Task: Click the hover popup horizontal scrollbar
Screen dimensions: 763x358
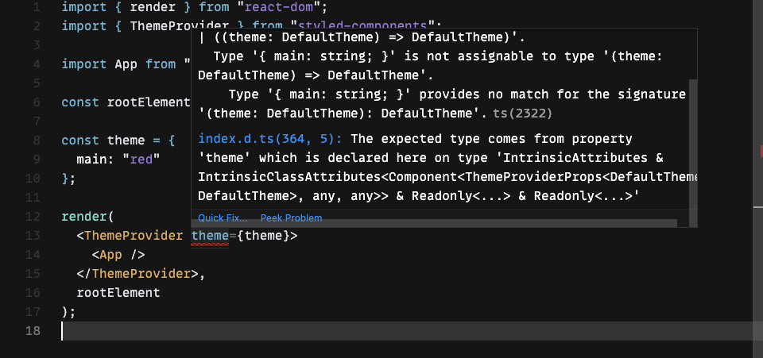Action: pos(435,223)
